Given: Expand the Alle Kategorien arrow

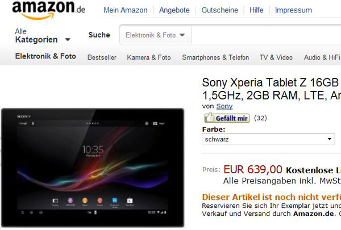Looking at the screenshot, I should pyautogui.click(x=68, y=40).
